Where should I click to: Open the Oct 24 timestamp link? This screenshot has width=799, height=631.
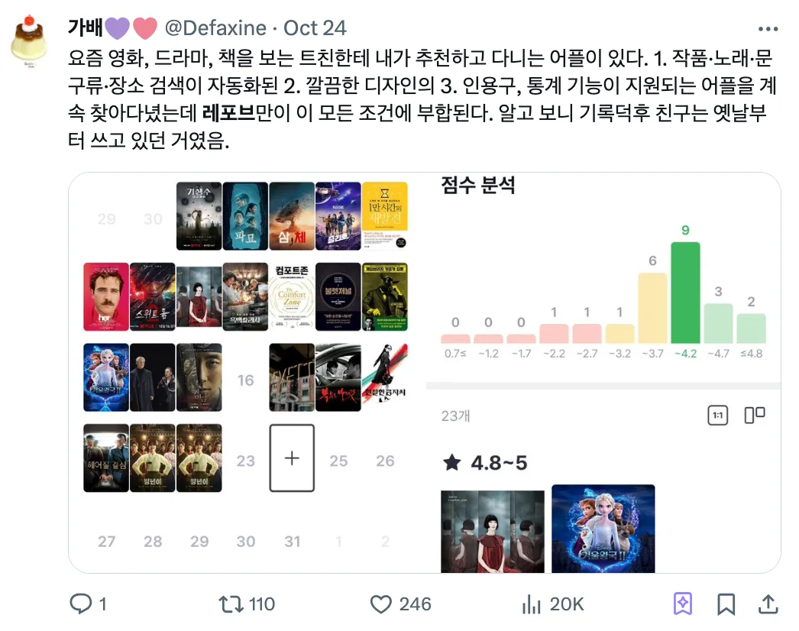coord(315,28)
